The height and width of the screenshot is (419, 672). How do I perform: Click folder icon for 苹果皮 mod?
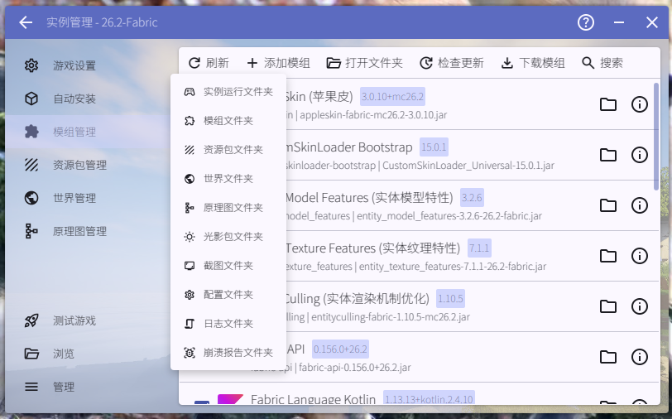click(607, 104)
